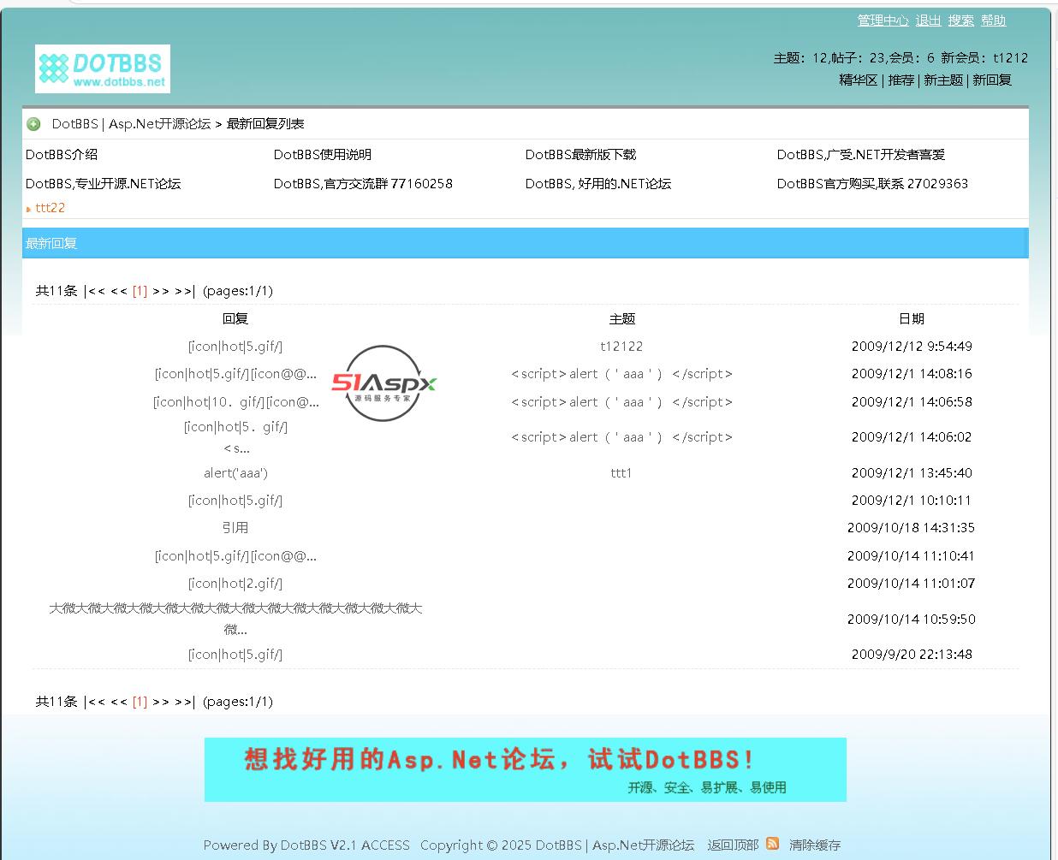1058x860 pixels.
Task: Open the alert('aaa') reply
Action: pyautogui.click(x=235, y=473)
